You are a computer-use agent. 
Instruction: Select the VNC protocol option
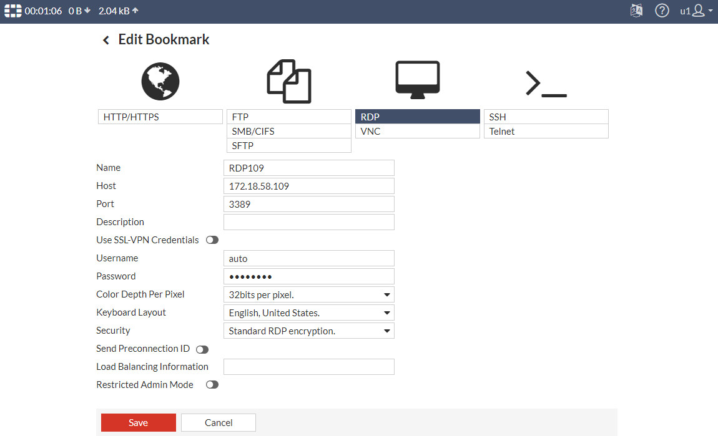pos(417,131)
